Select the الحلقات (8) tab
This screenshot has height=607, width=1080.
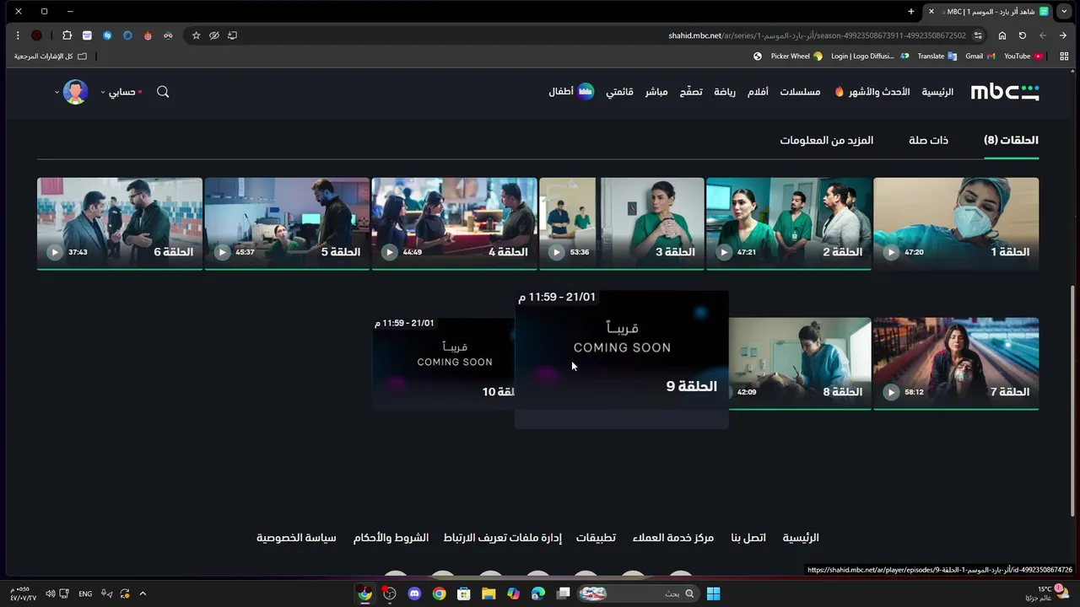1011,140
